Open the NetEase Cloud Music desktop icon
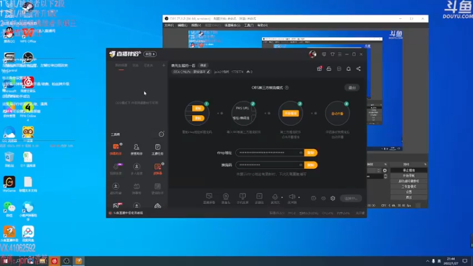 point(28,85)
